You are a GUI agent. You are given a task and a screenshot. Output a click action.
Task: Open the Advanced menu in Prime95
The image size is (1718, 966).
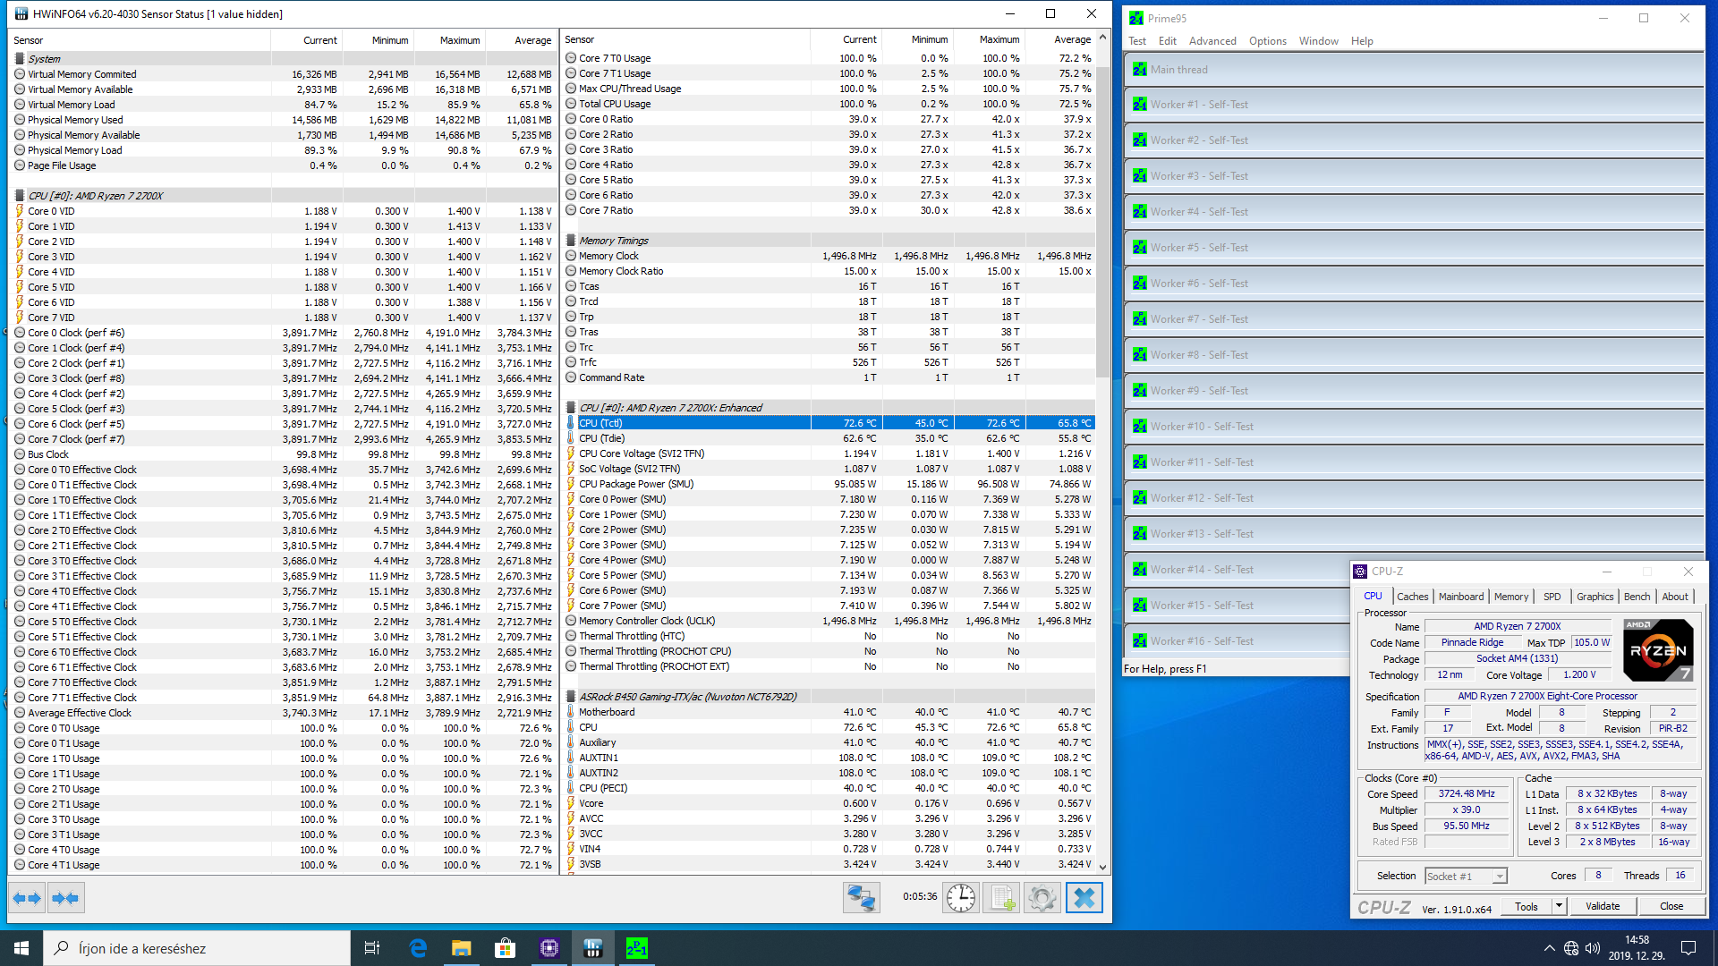click(1212, 41)
